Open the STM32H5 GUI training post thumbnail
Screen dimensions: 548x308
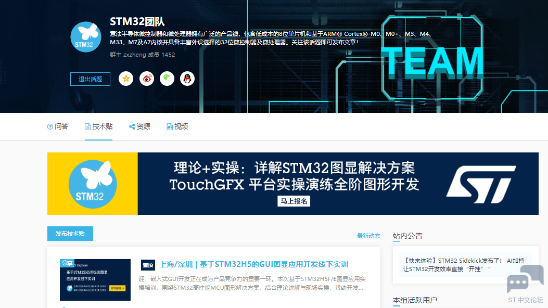pyautogui.click(x=95, y=280)
